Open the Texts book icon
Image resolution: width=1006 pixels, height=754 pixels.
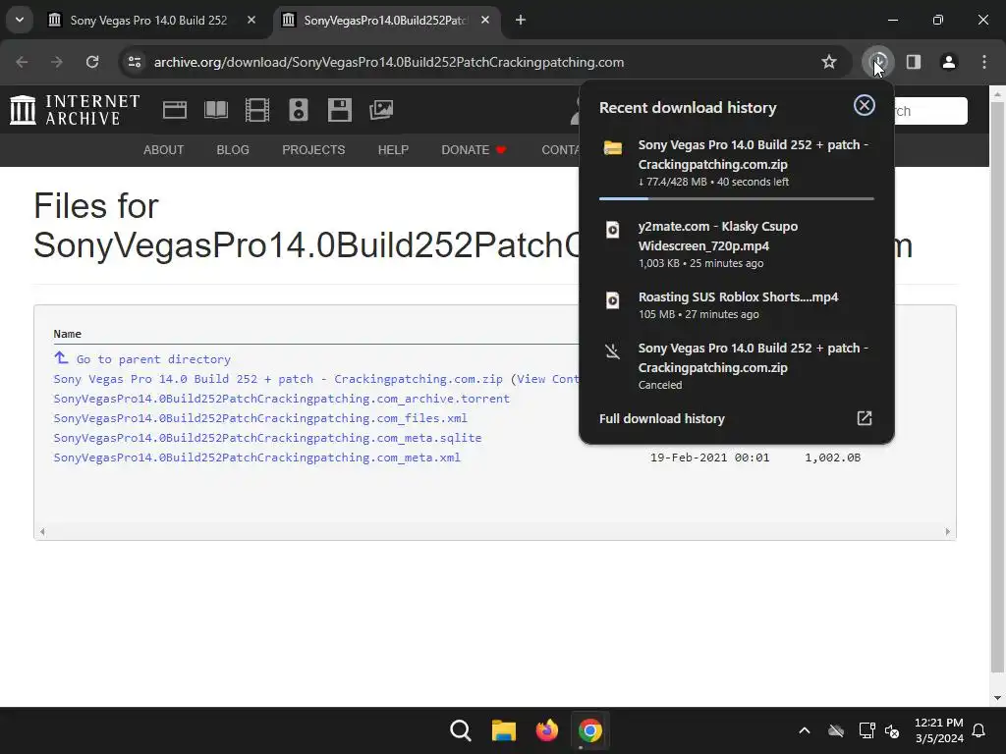[215, 110]
